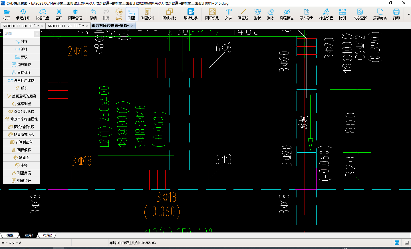Select the 形状 shape tool
Viewport: 411px width, 249px height.
click(257, 14)
